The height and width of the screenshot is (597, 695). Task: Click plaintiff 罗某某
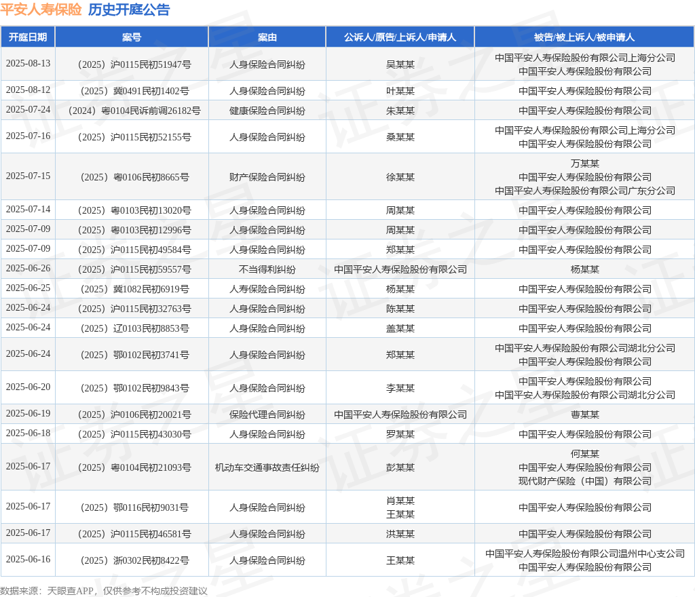[x=400, y=434]
